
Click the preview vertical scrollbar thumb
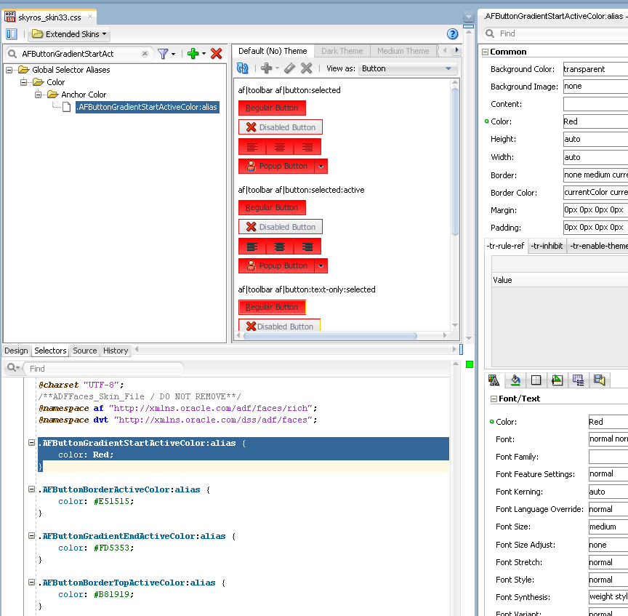pyautogui.click(x=455, y=161)
